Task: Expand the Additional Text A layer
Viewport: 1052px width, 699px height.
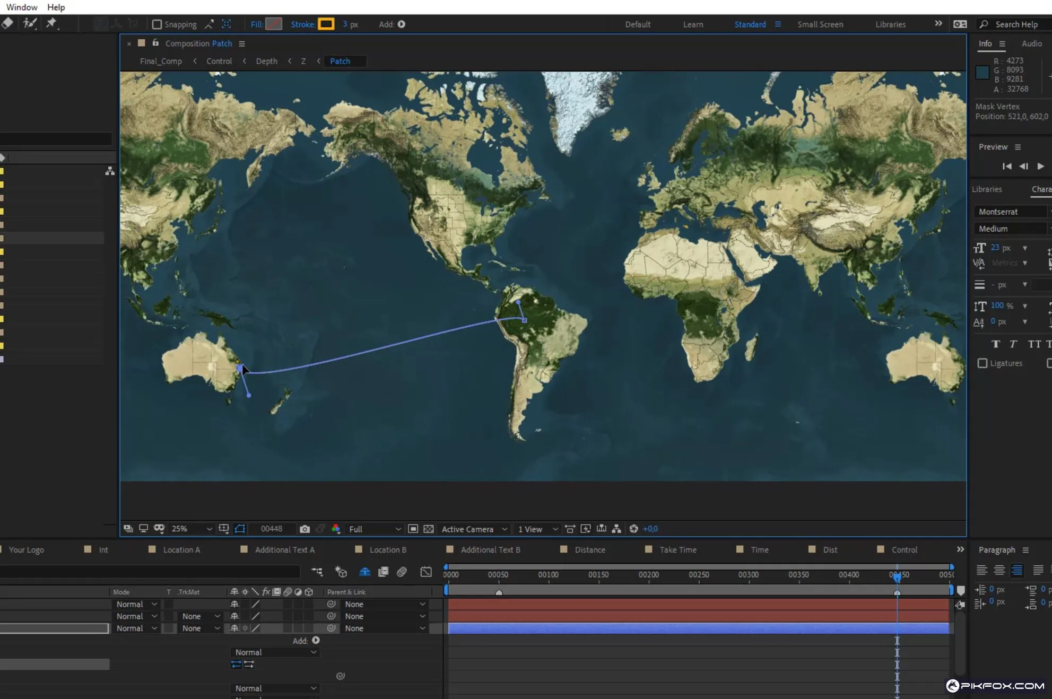Action: (x=284, y=549)
